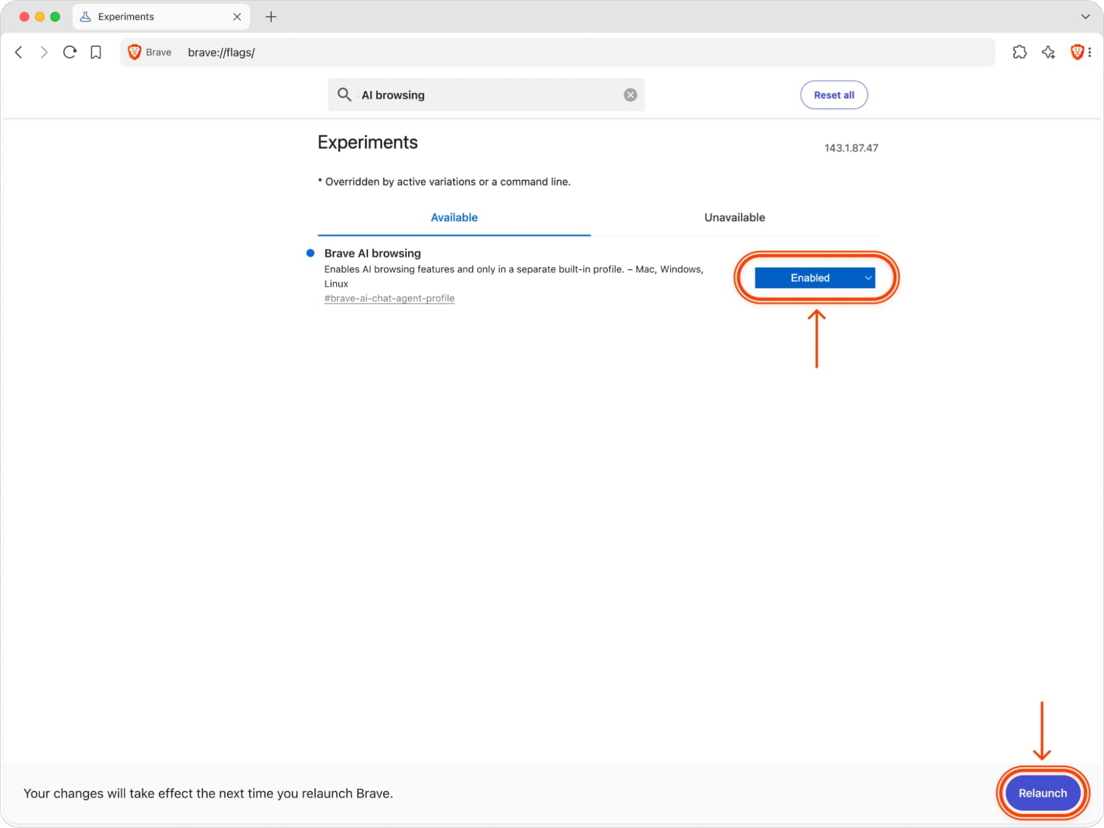Click the flags search input field
Viewport: 1104px width, 828px height.
click(486, 95)
